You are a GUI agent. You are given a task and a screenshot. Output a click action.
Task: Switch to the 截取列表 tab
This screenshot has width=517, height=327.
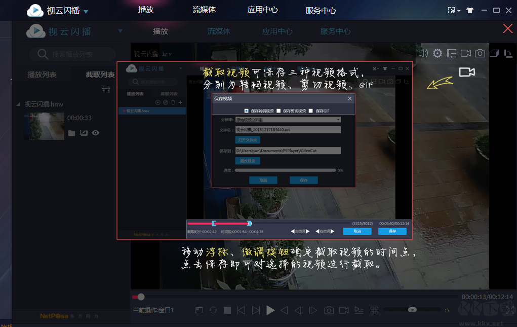(x=100, y=74)
